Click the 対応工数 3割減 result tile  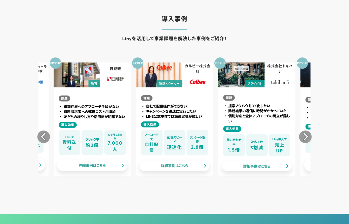tap(257, 145)
